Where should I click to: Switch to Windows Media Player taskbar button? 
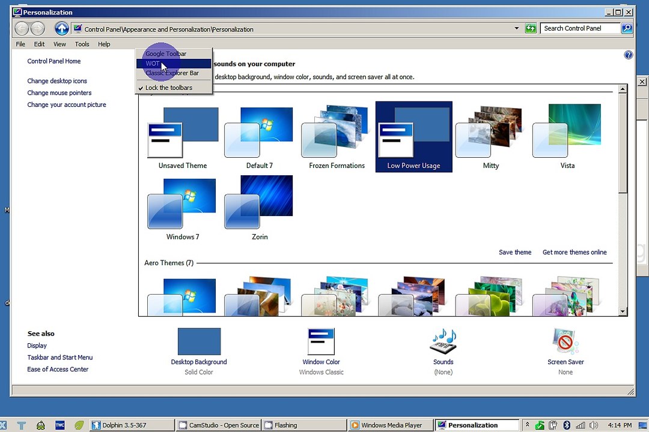click(x=391, y=425)
